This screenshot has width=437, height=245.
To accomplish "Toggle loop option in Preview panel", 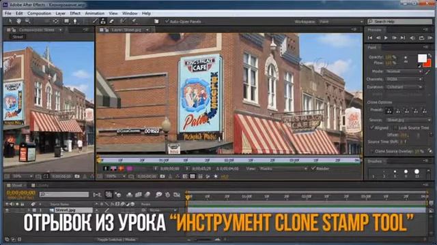I will tap(421, 38).
